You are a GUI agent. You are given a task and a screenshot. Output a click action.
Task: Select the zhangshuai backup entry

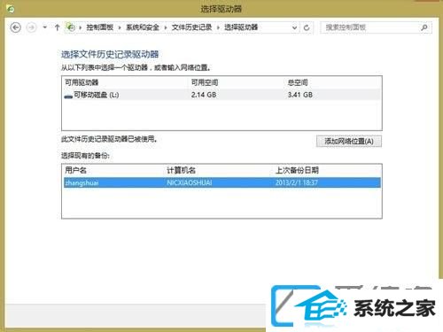pos(221,182)
